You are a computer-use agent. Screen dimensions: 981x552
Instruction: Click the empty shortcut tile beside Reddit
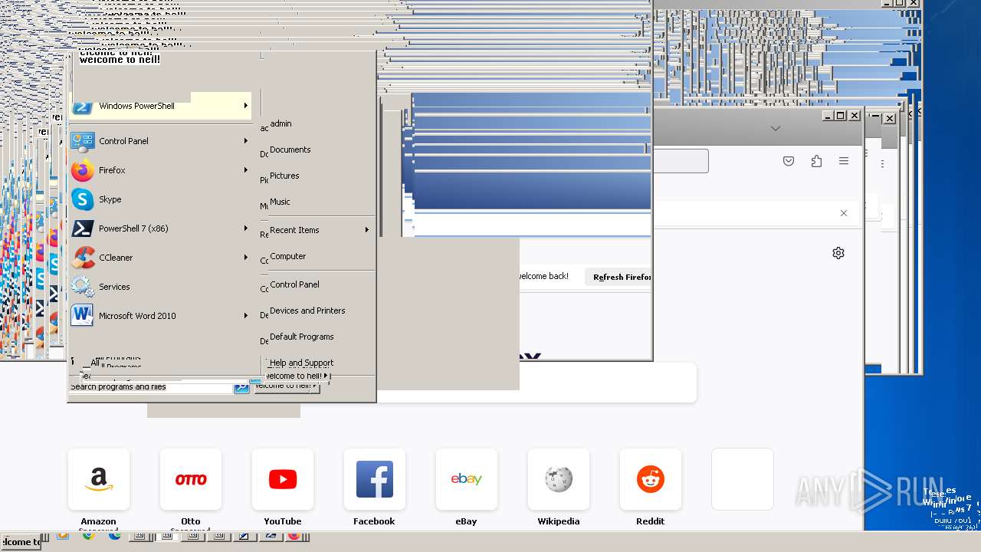(743, 479)
